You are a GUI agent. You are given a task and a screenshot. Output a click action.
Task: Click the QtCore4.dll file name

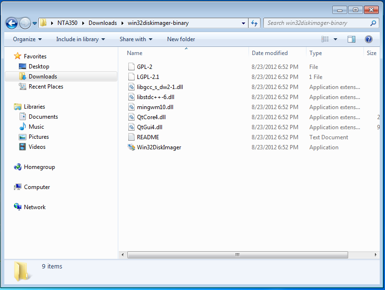tap(151, 117)
